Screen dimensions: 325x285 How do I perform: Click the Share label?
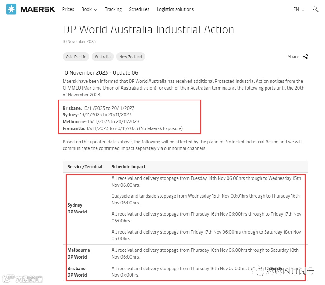click(293, 57)
